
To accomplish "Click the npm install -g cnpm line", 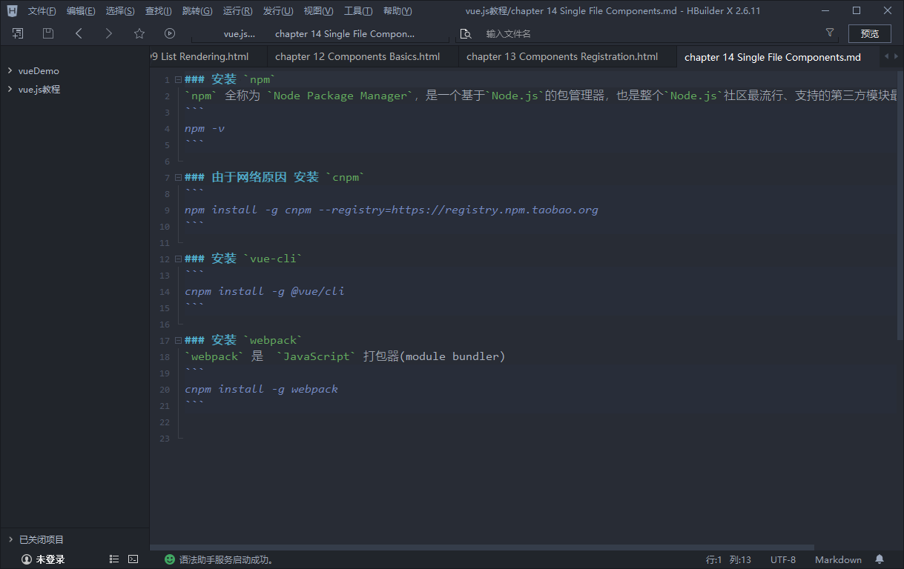I will tap(392, 210).
